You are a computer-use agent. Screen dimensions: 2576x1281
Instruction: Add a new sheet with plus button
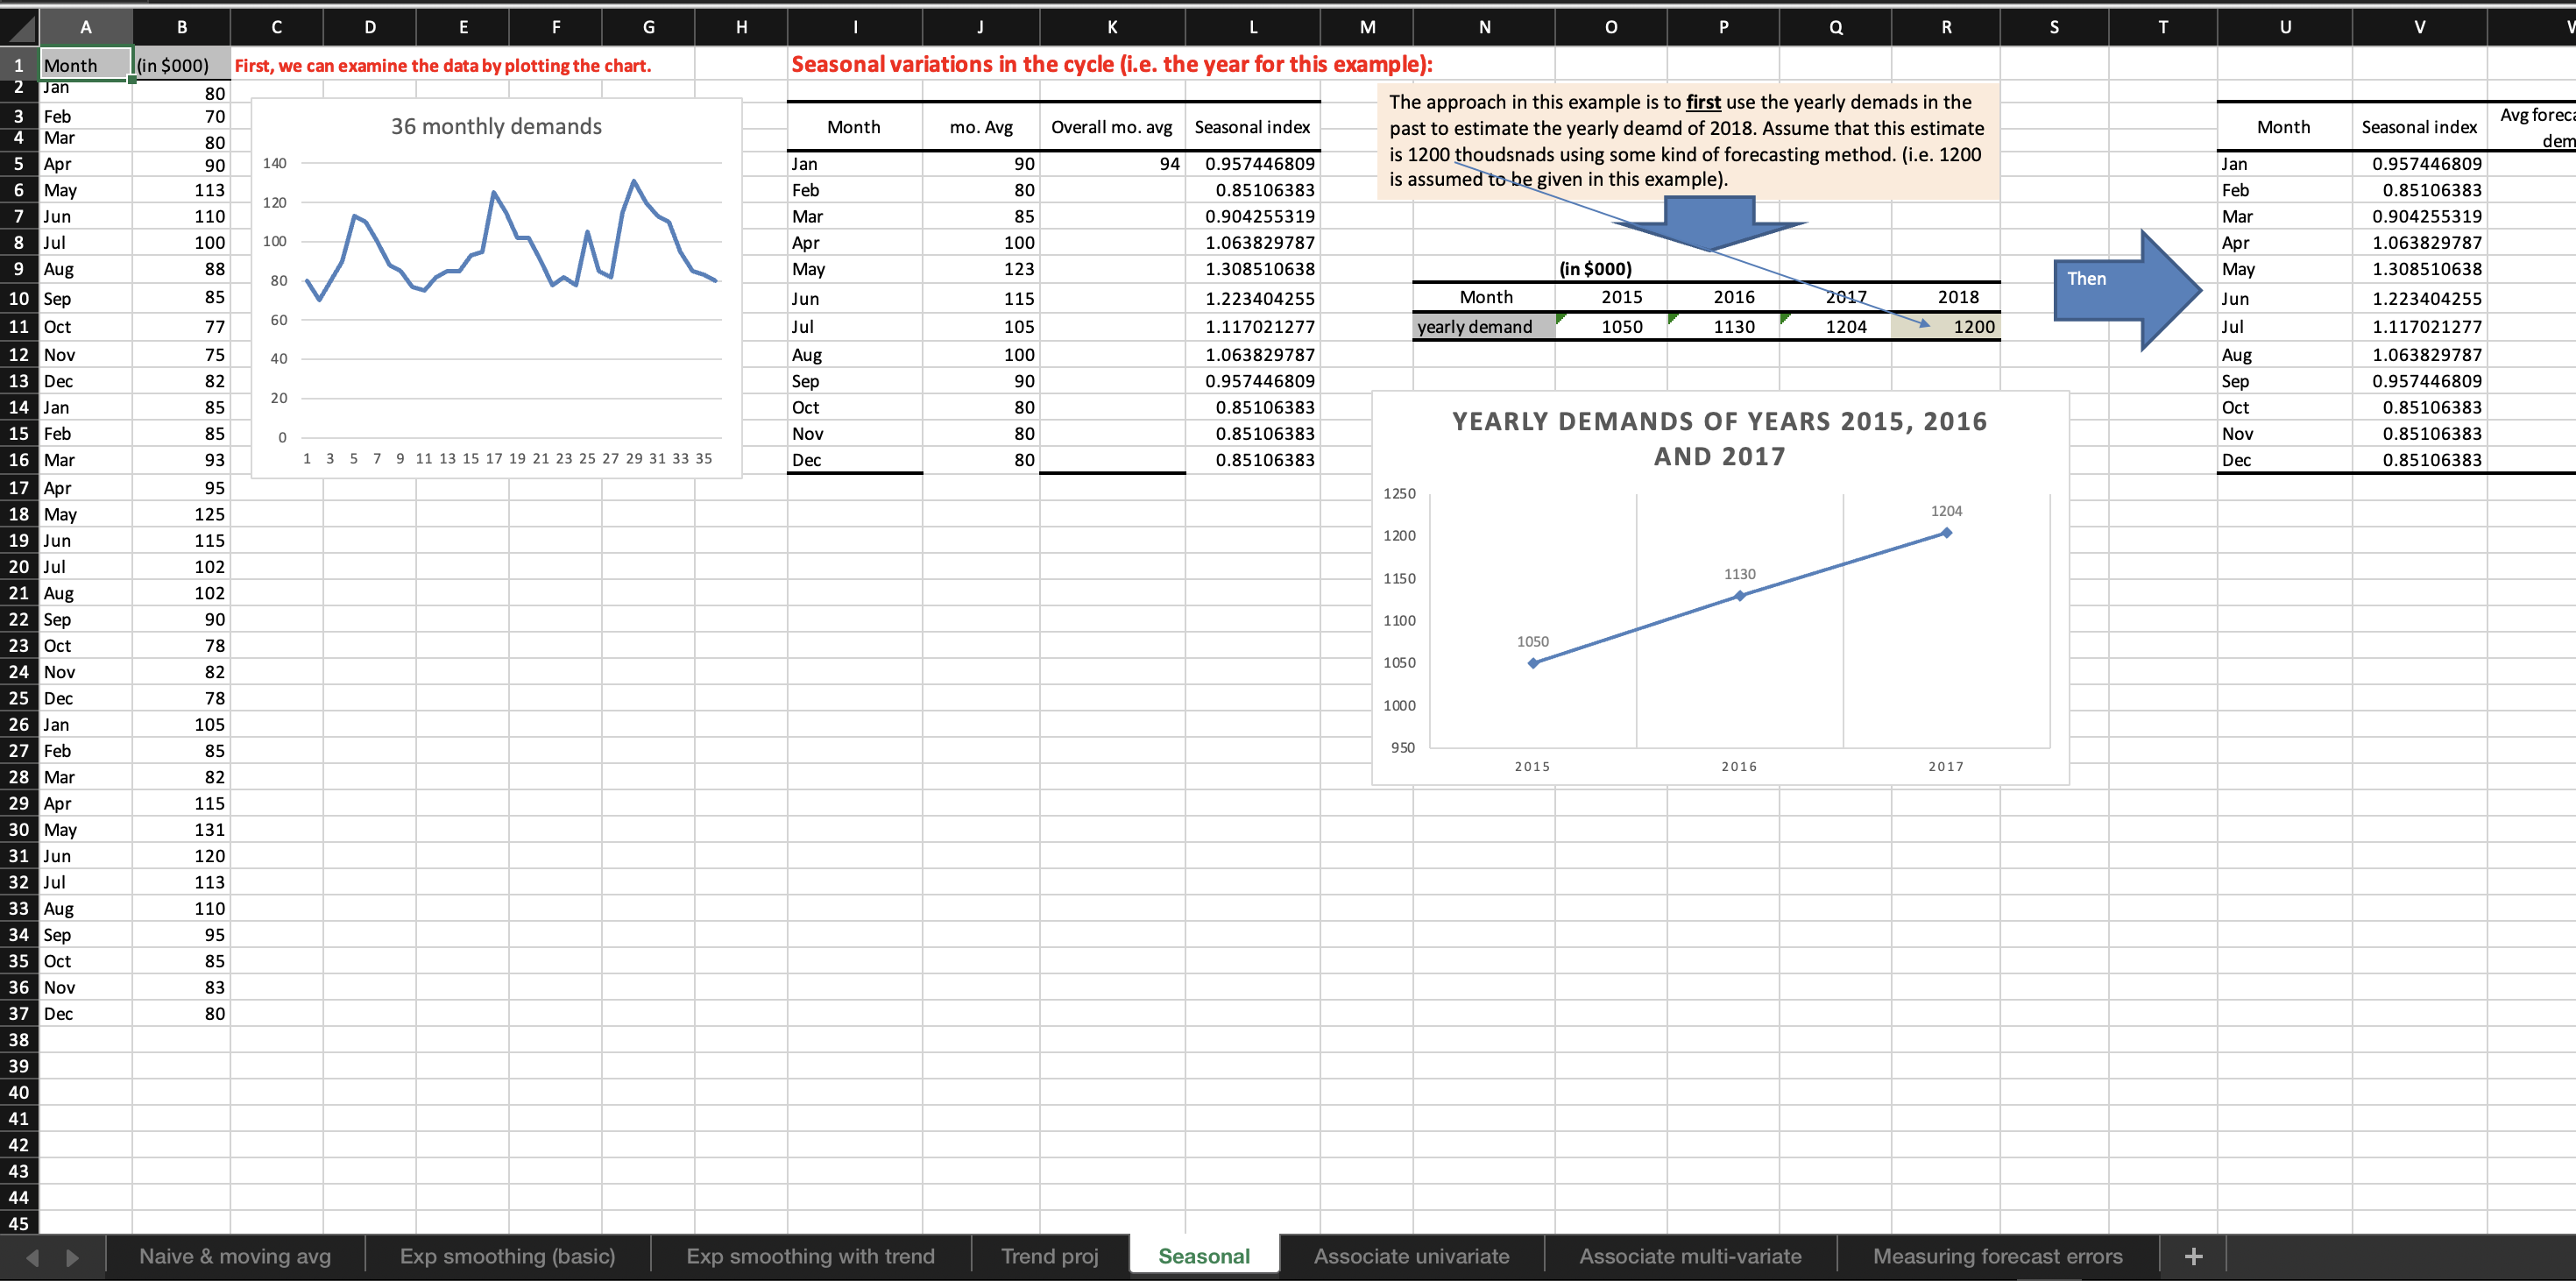coord(2193,1257)
